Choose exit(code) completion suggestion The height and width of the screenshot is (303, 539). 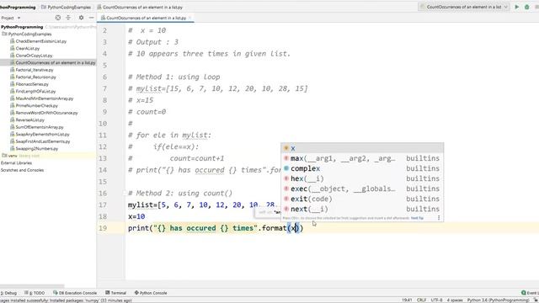(362, 199)
